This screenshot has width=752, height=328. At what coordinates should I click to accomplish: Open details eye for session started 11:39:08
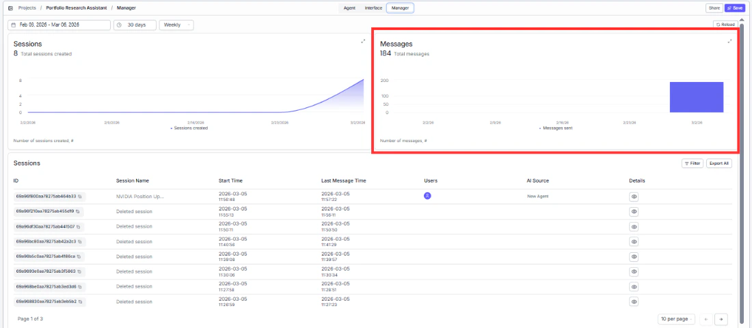point(634,256)
